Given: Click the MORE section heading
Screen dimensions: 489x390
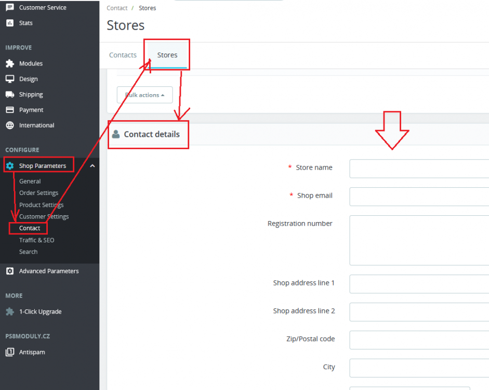Looking at the screenshot, I should (14, 296).
